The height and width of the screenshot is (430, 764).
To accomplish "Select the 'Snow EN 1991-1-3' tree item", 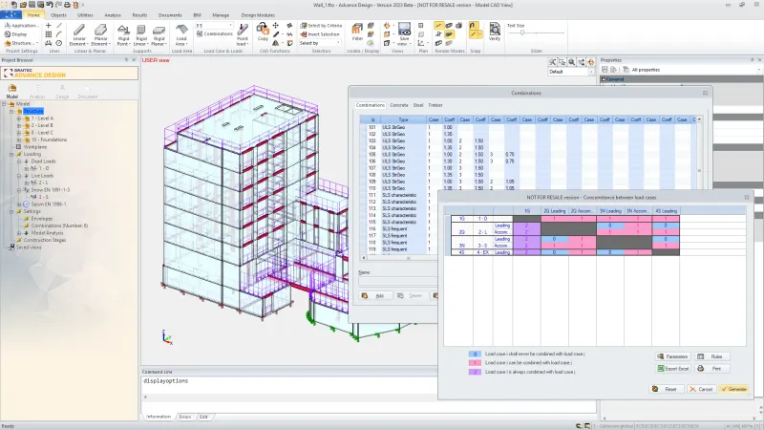I will tap(51, 189).
